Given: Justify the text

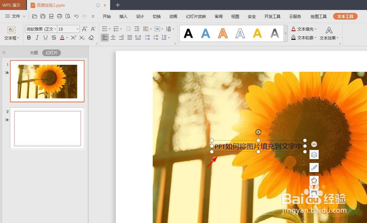Looking at the screenshot, I should point(130,38).
